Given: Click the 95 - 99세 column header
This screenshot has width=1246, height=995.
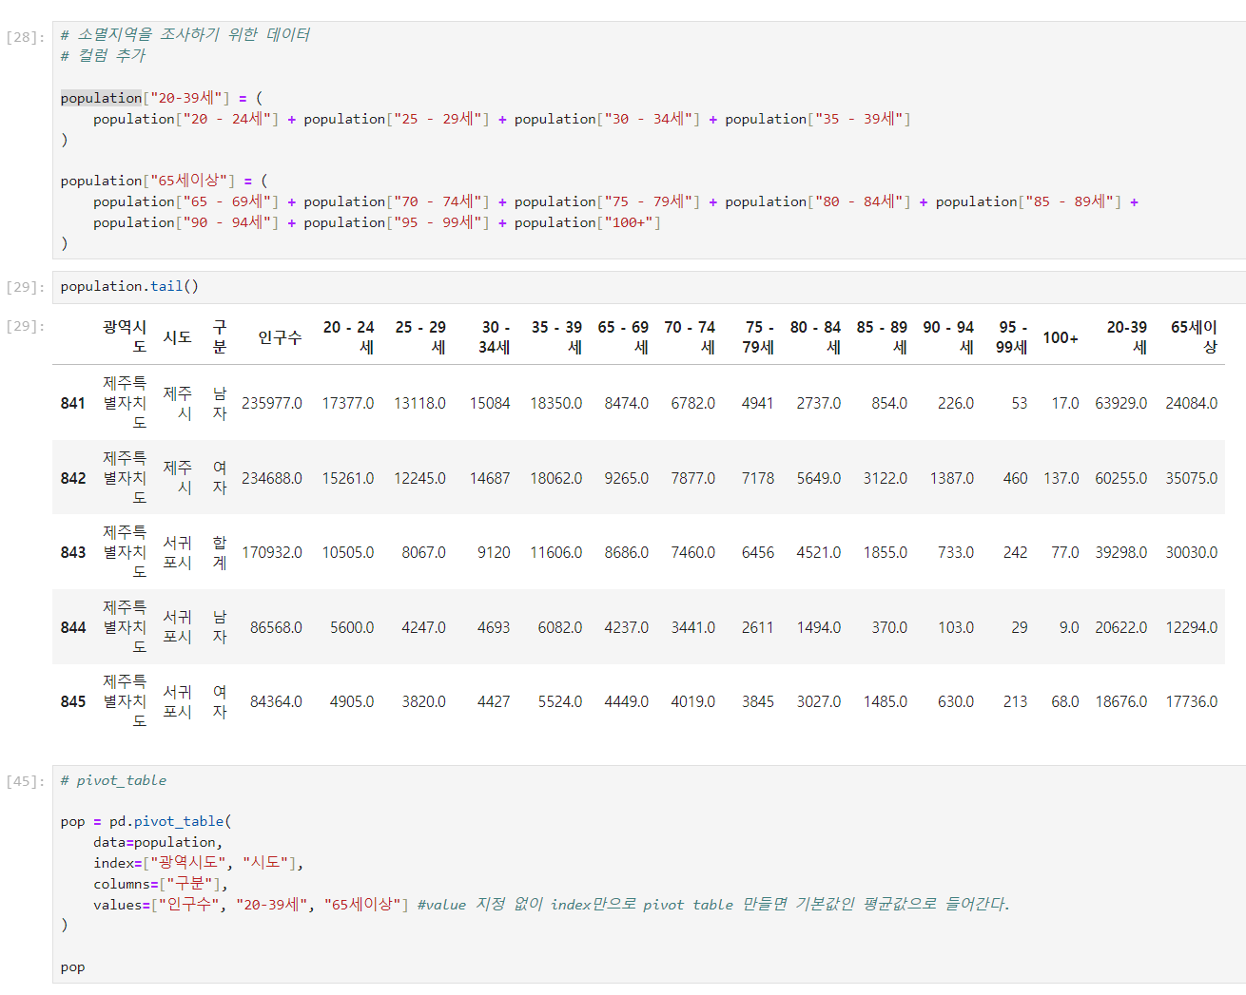Looking at the screenshot, I should (1012, 336).
